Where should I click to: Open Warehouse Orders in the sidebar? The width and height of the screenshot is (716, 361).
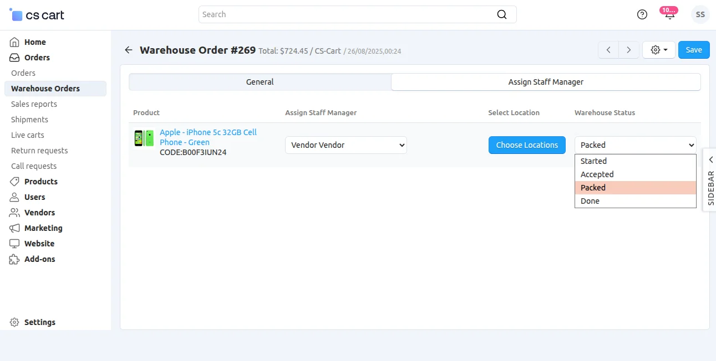coord(55,89)
